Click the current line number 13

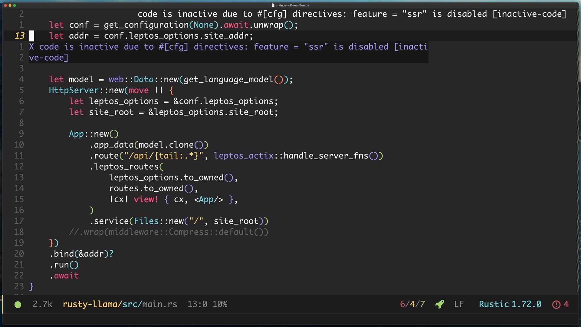tap(19, 36)
